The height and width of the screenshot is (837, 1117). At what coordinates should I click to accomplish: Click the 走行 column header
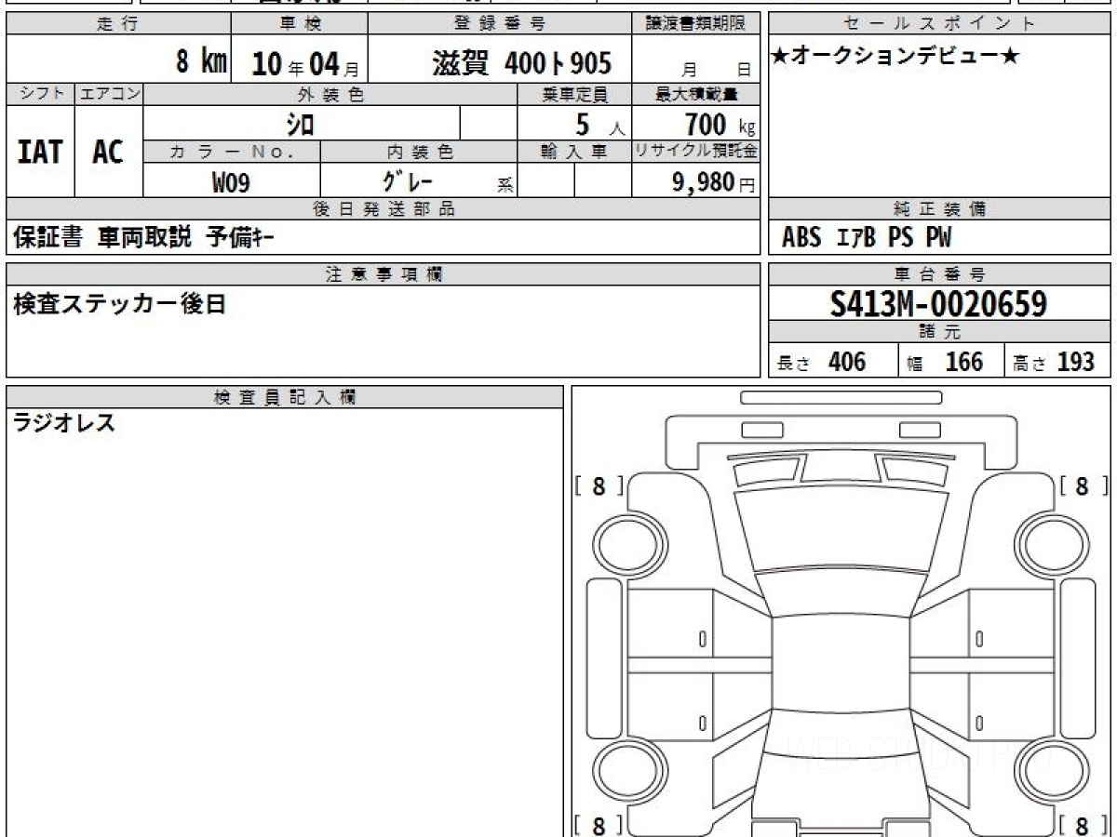(x=117, y=24)
